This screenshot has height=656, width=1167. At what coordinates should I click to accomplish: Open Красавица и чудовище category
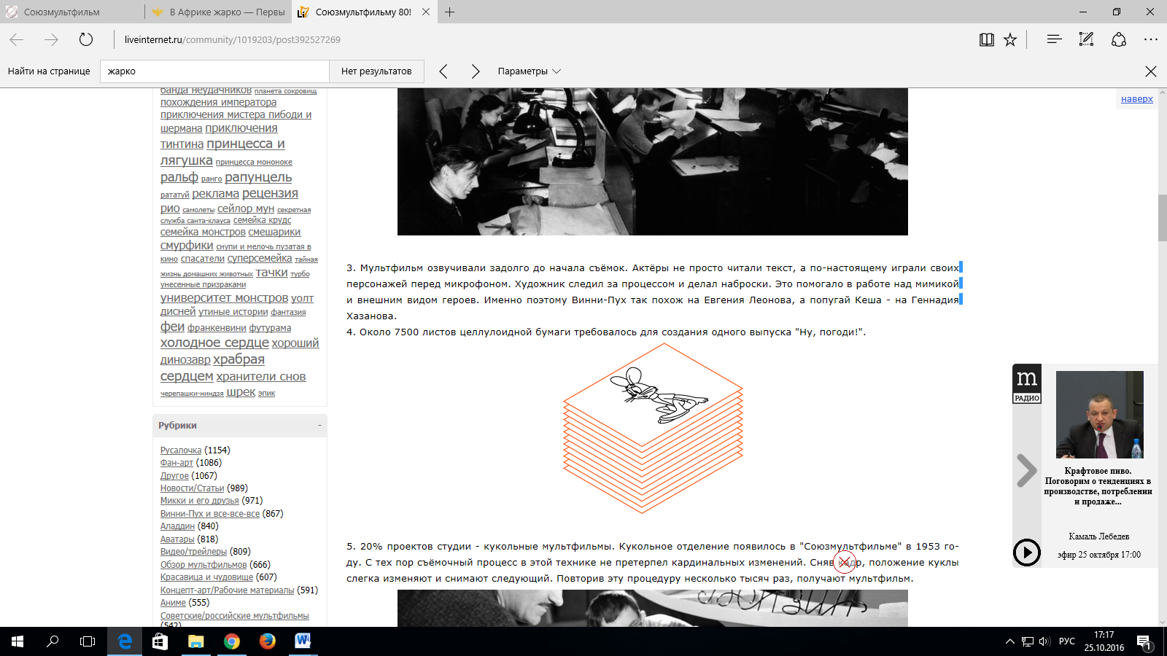pyautogui.click(x=207, y=577)
